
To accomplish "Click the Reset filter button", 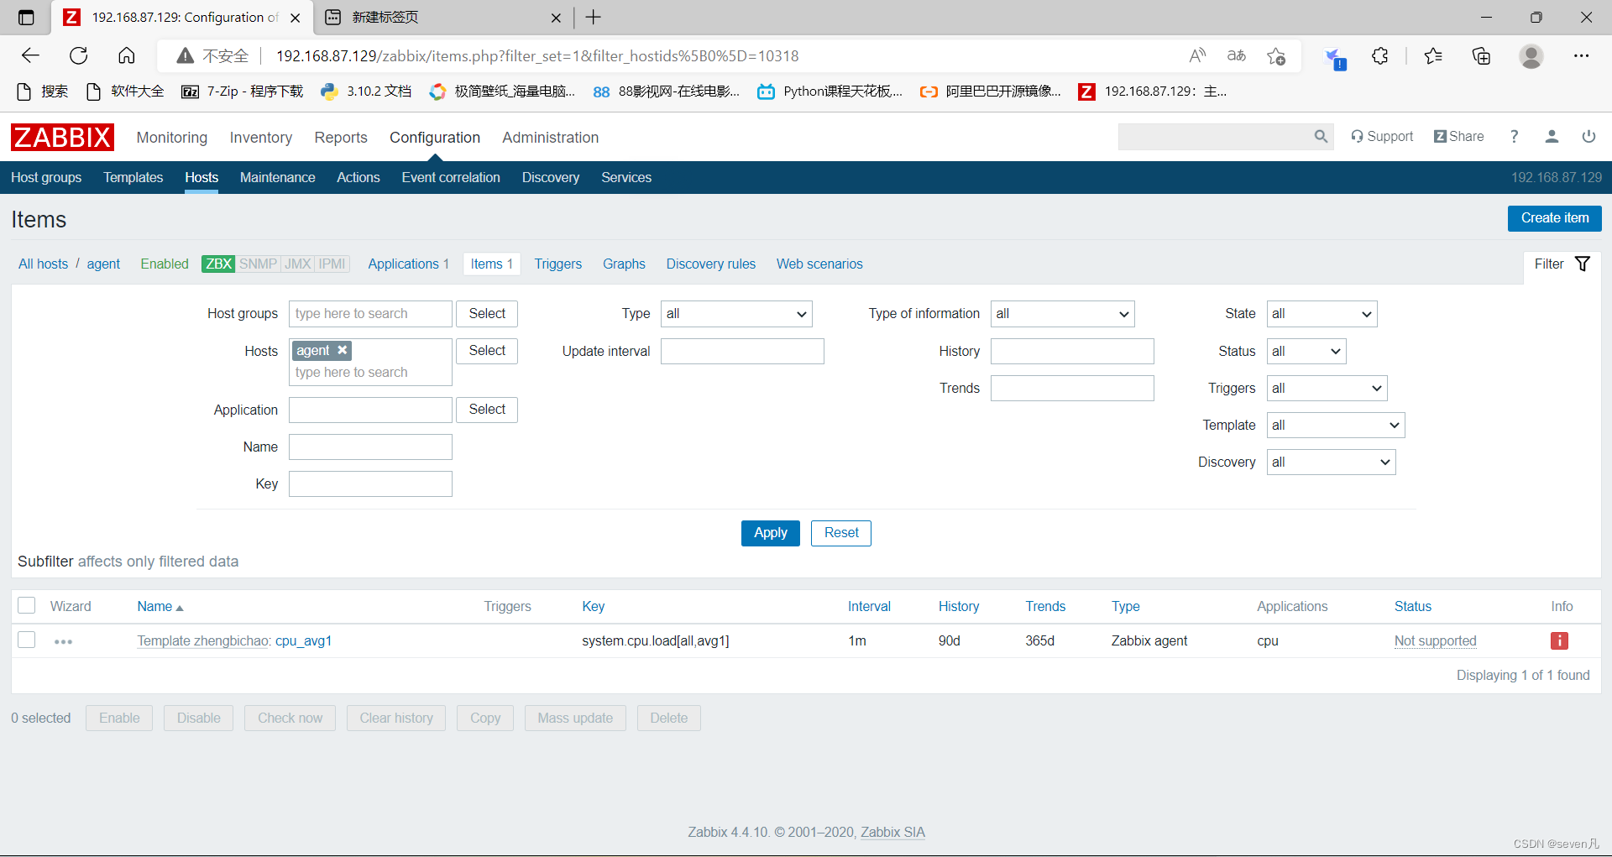I will click(x=841, y=533).
